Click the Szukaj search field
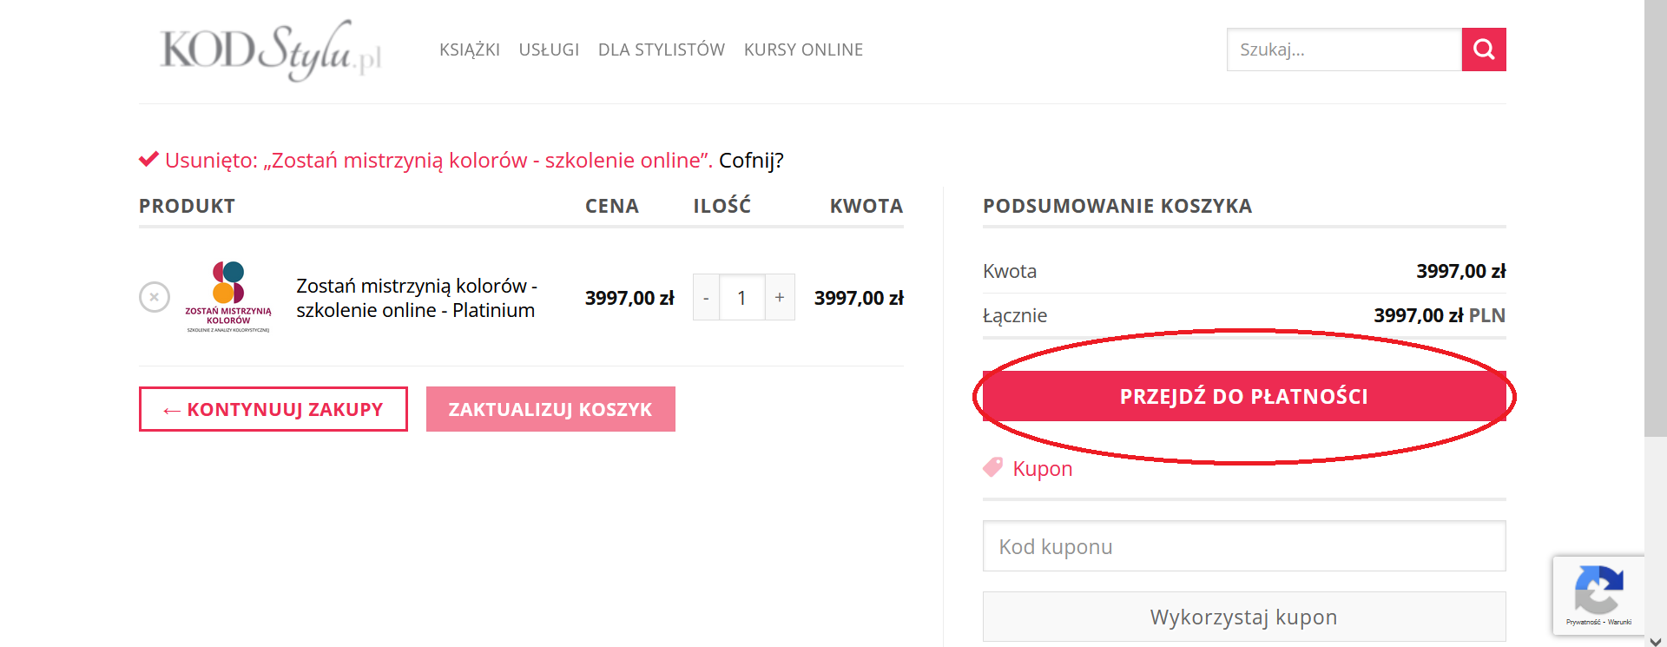1667x647 pixels. 1343,50
